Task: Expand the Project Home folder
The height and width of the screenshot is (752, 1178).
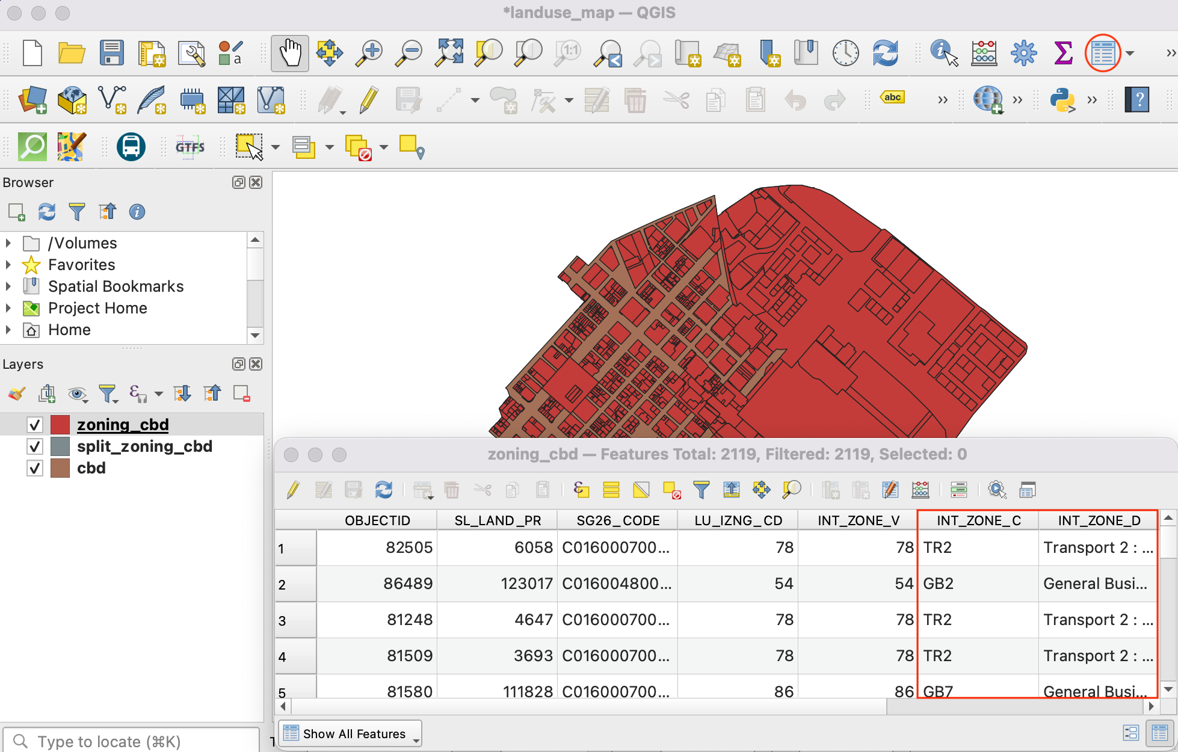Action: coord(8,308)
